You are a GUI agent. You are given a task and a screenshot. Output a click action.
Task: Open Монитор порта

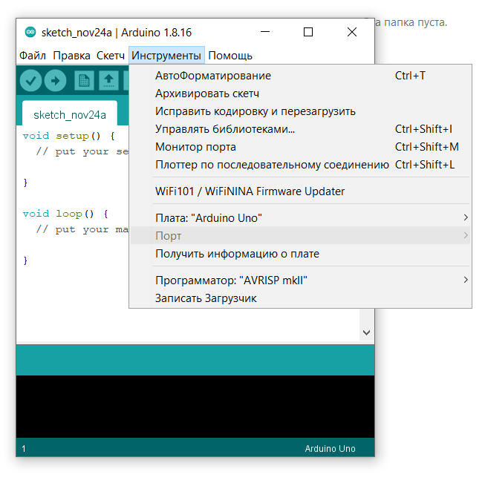pyautogui.click(x=300, y=147)
